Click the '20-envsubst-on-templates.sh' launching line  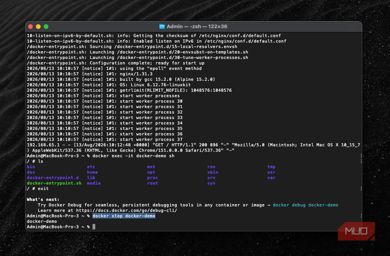138,52
